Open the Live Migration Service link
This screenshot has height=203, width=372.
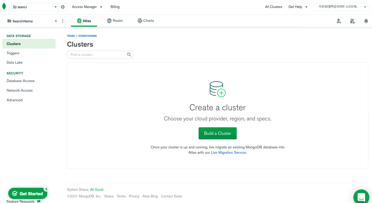coord(229,153)
